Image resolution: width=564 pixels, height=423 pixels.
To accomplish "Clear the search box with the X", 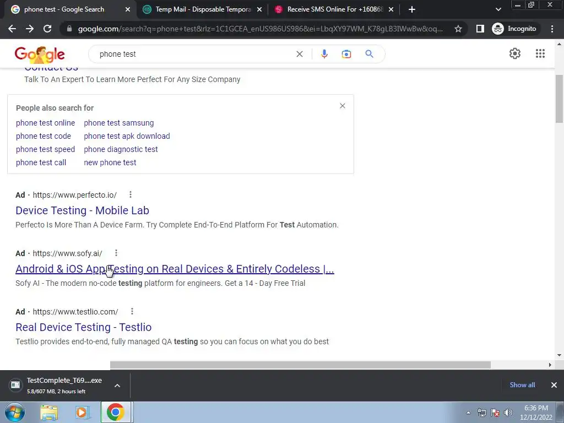I will coord(299,54).
